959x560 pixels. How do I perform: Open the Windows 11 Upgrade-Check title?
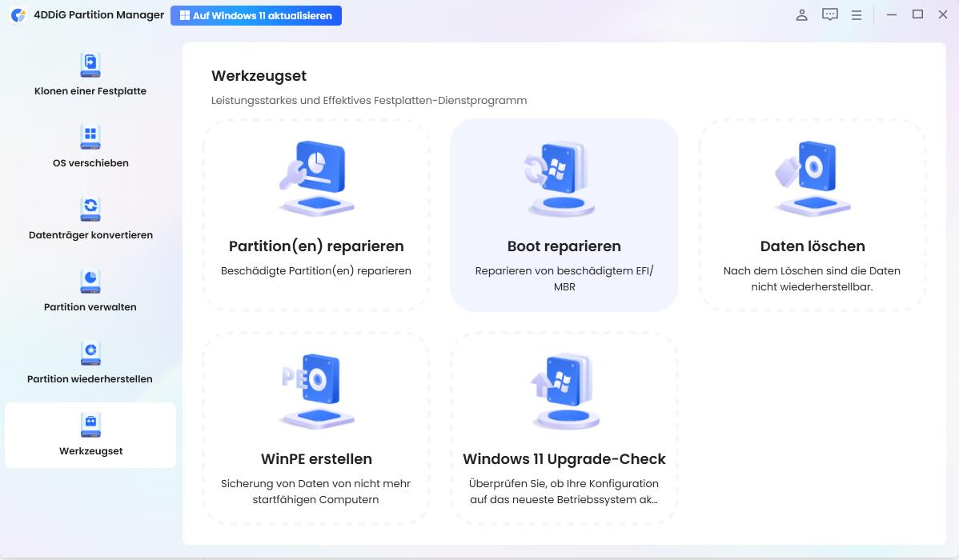[x=564, y=459]
